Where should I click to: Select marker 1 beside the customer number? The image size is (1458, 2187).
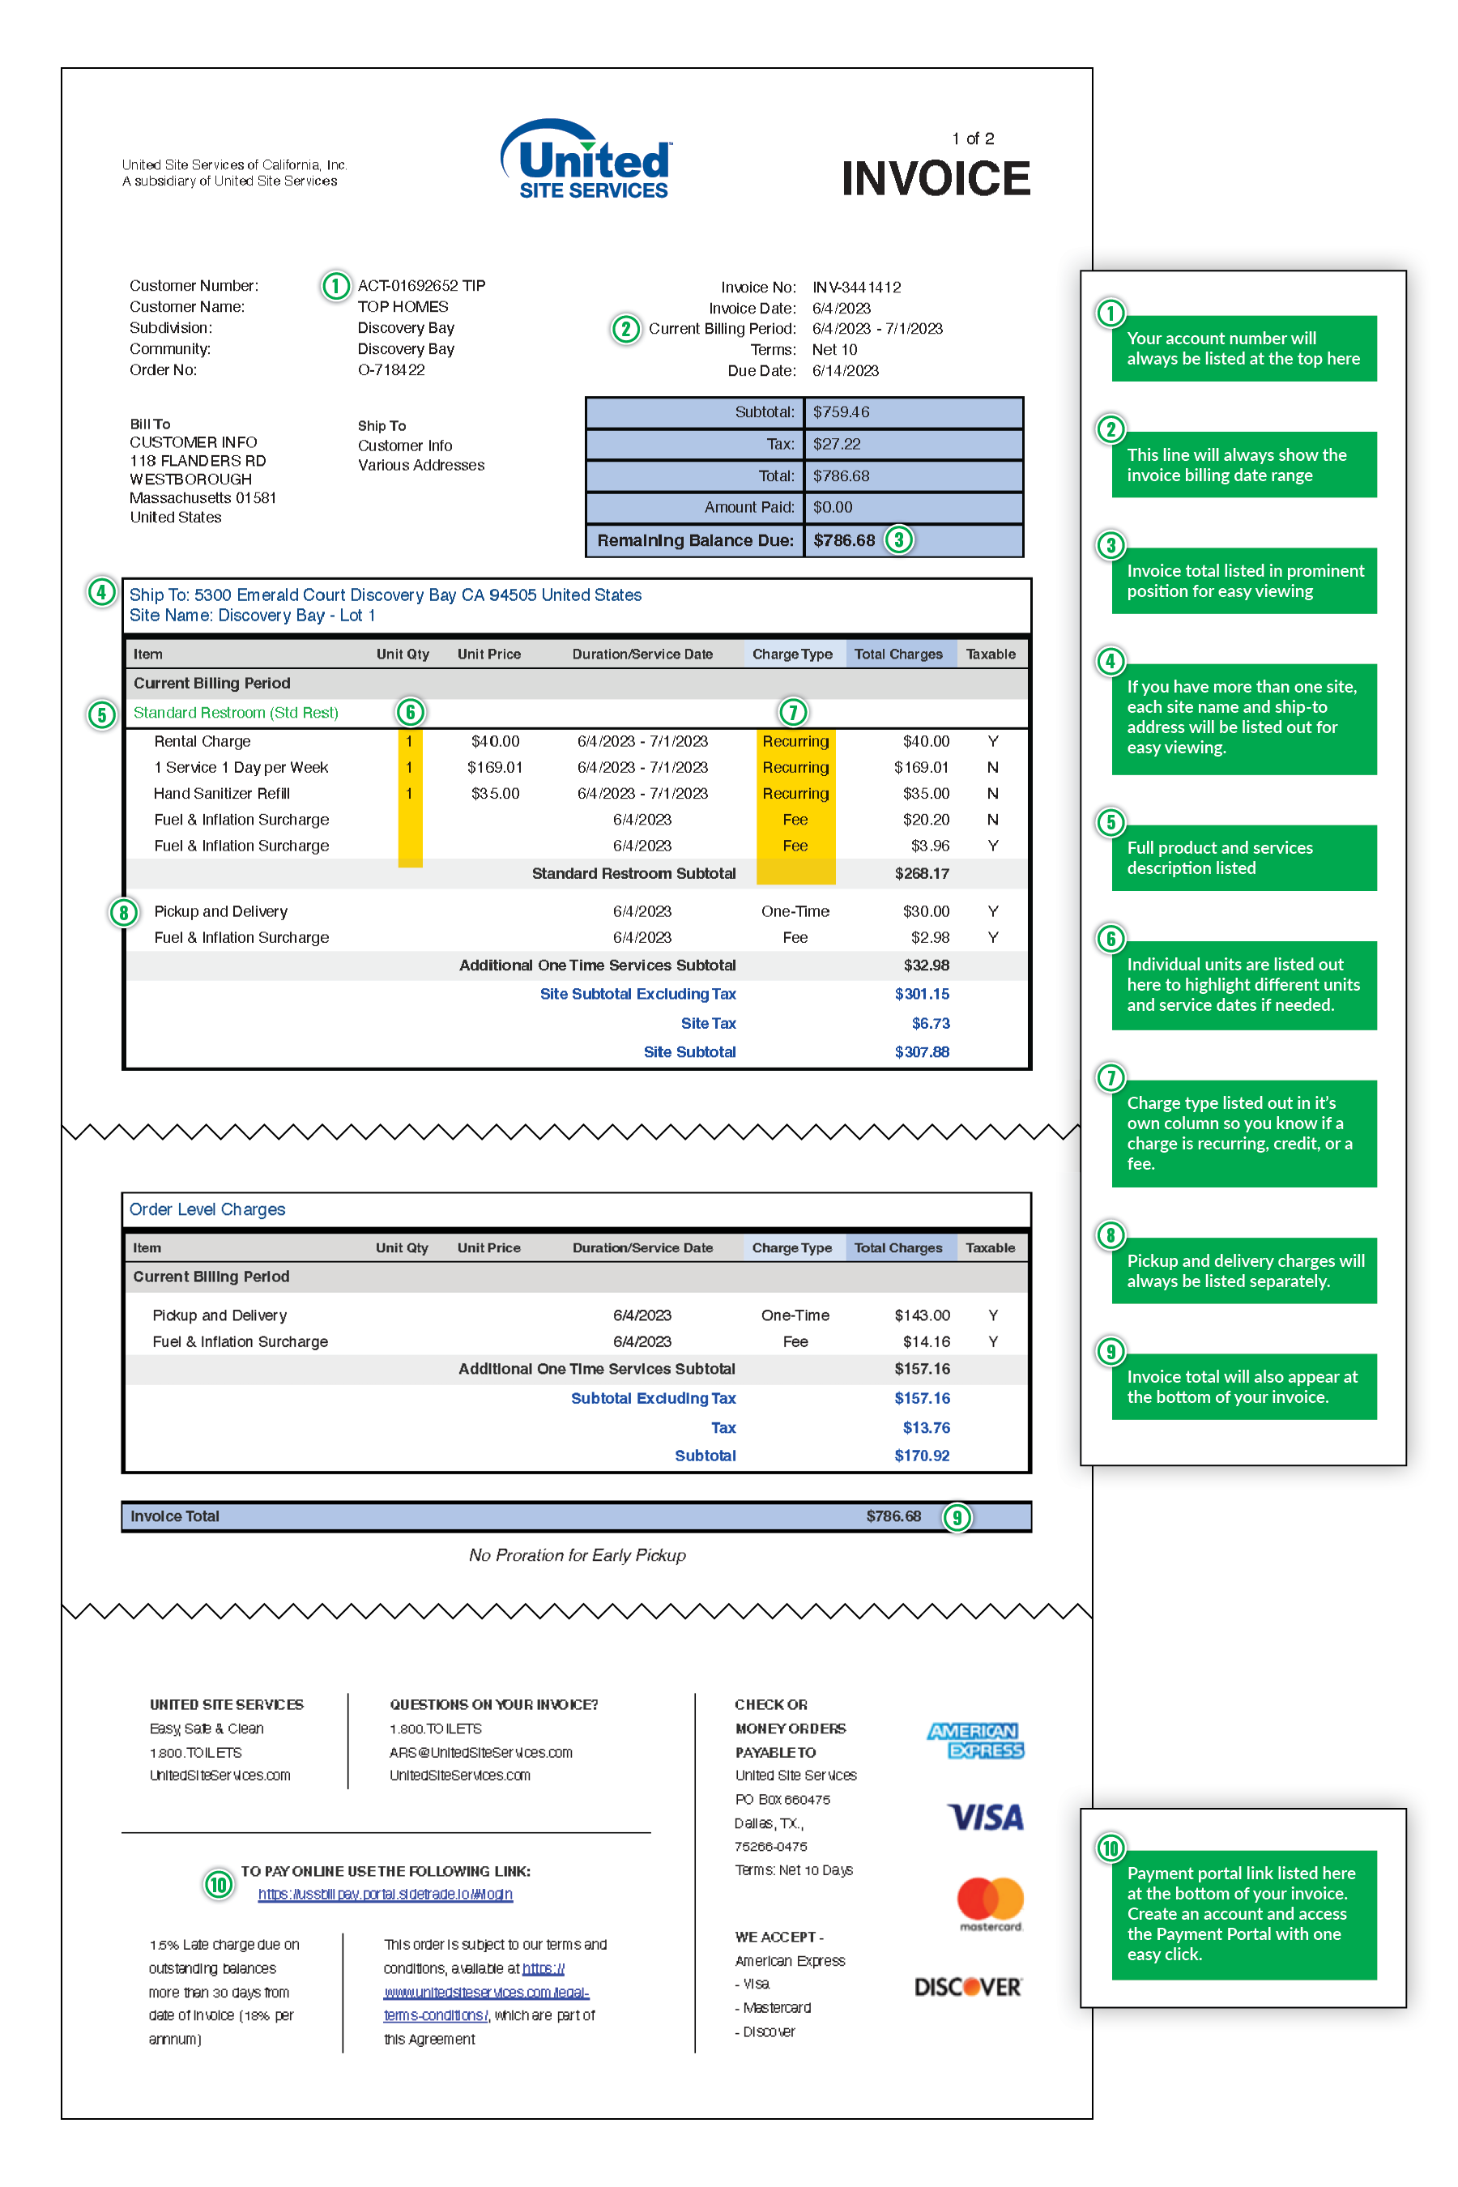pos(335,285)
